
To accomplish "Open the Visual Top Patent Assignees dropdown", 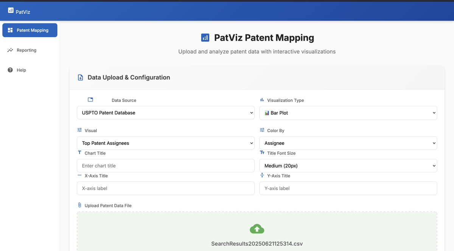I will point(166,143).
